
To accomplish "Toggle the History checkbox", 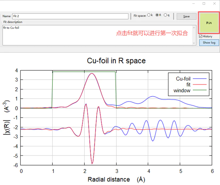I will click(201, 36).
